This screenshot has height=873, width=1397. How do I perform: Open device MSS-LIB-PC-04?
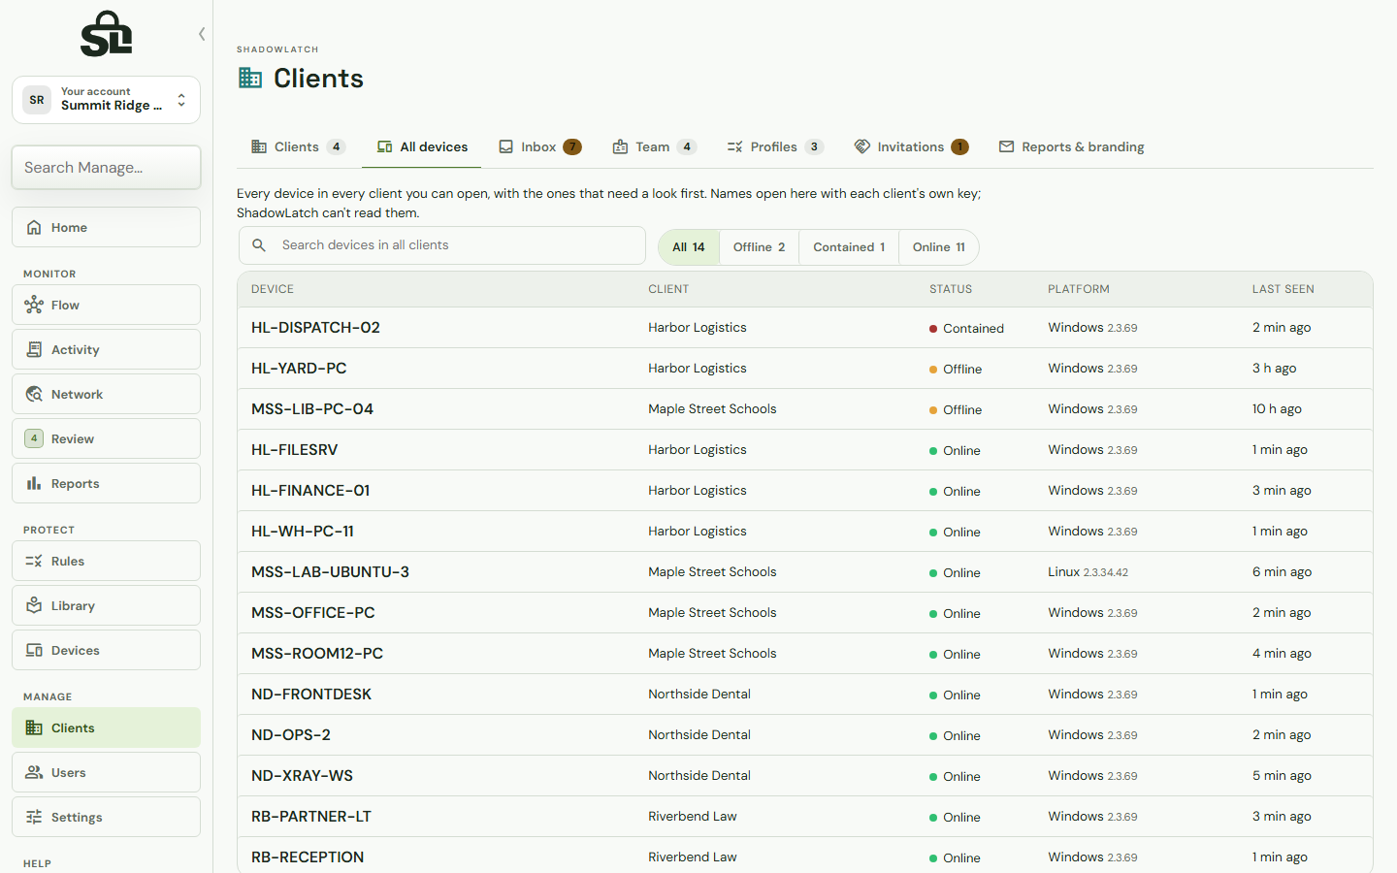(x=312, y=409)
